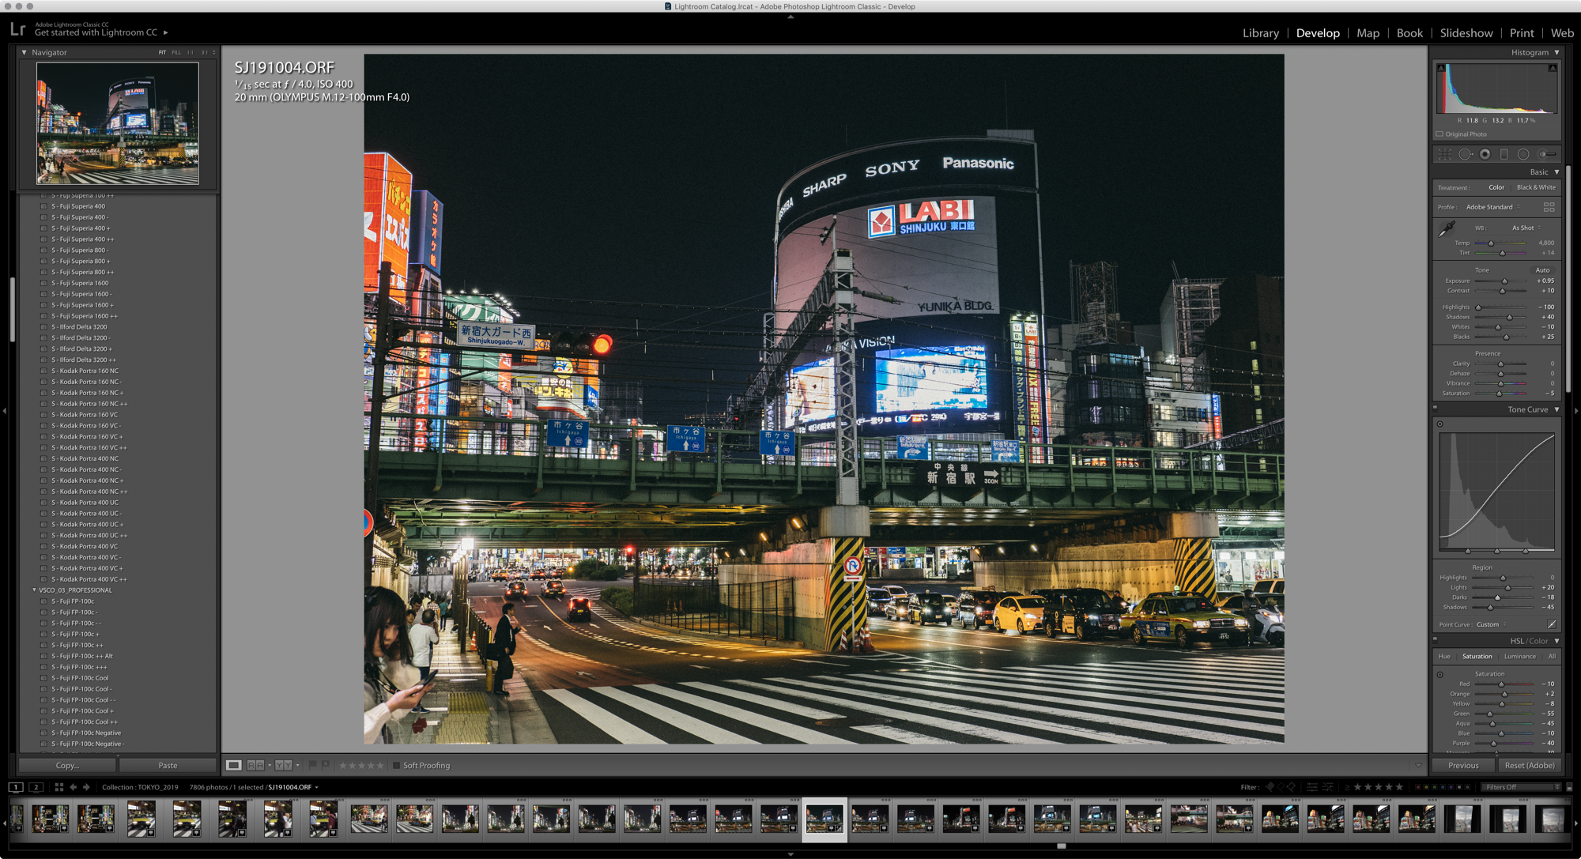Collapse the VSCO_03_PROFESSIONAL preset folder
1581x859 pixels.
[x=34, y=590]
